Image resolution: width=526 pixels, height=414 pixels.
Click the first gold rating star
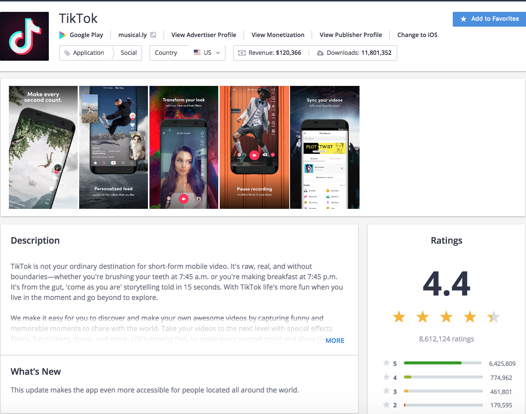[399, 317]
